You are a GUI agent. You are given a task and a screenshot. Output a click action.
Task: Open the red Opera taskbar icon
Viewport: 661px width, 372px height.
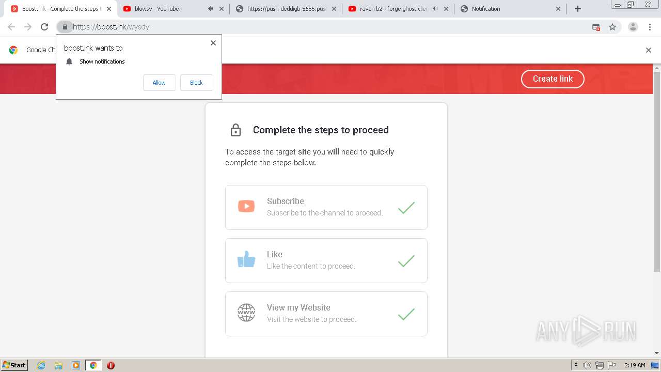click(x=111, y=365)
